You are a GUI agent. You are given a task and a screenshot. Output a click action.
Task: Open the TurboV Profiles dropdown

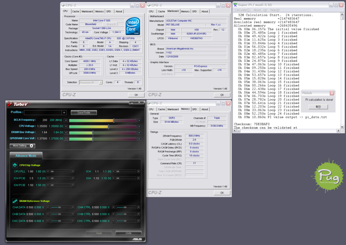click(x=64, y=113)
